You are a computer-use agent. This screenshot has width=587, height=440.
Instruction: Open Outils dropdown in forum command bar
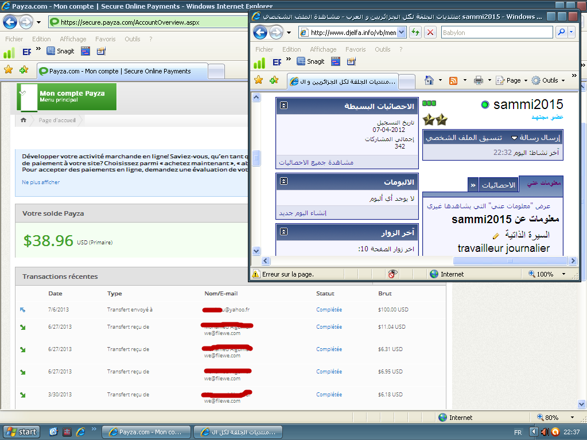click(548, 80)
